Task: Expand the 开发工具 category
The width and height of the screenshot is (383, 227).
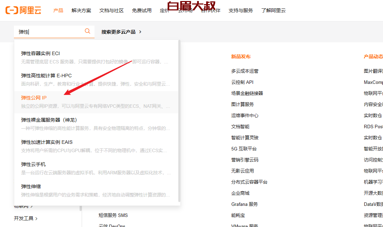Action: pyautogui.click(x=26, y=218)
